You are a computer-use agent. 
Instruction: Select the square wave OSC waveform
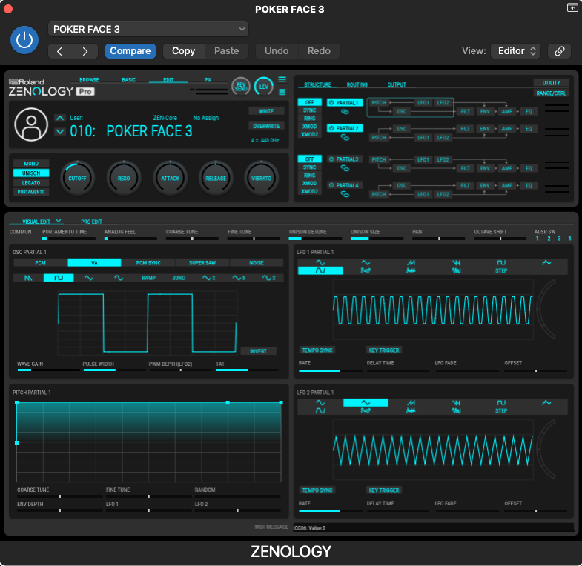[59, 278]
